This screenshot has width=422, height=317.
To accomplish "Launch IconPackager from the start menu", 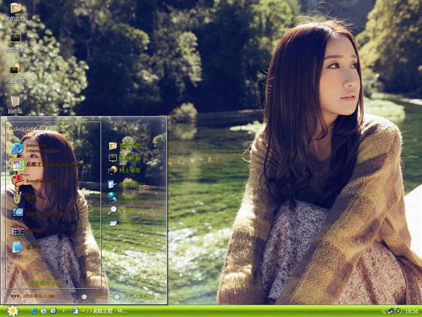I will (34, 180).
